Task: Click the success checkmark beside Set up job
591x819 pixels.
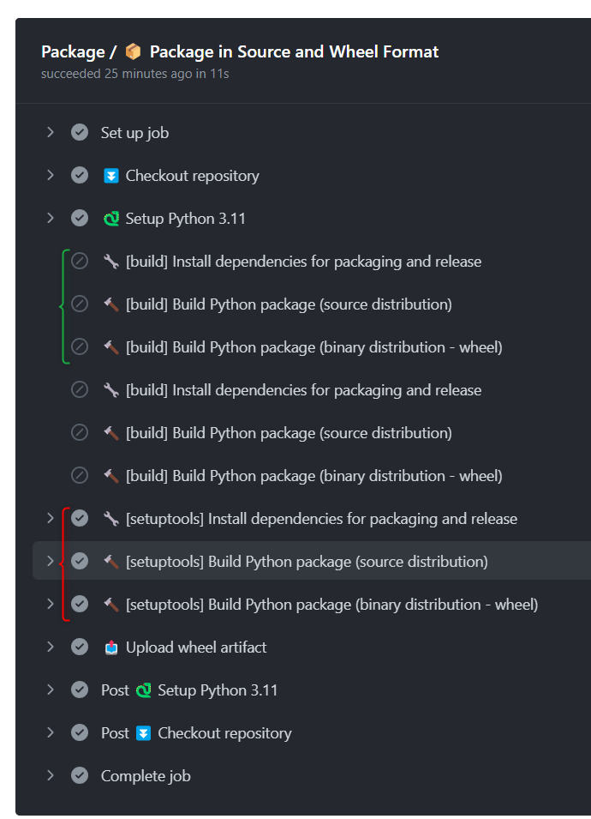Action: coord(80,132)
